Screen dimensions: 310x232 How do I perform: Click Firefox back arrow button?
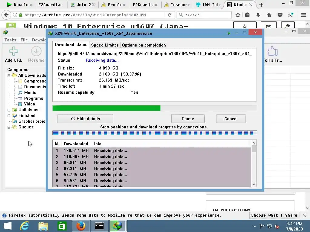[6, 15]
